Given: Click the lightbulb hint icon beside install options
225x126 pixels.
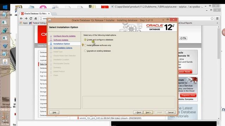Looking at the screenshot, I should (x=83, y=45).
